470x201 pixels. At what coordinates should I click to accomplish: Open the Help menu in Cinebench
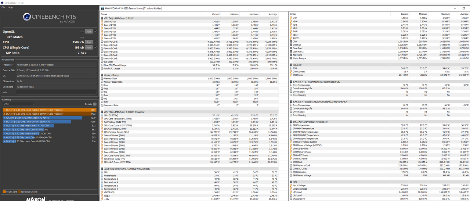click(10, 7)
